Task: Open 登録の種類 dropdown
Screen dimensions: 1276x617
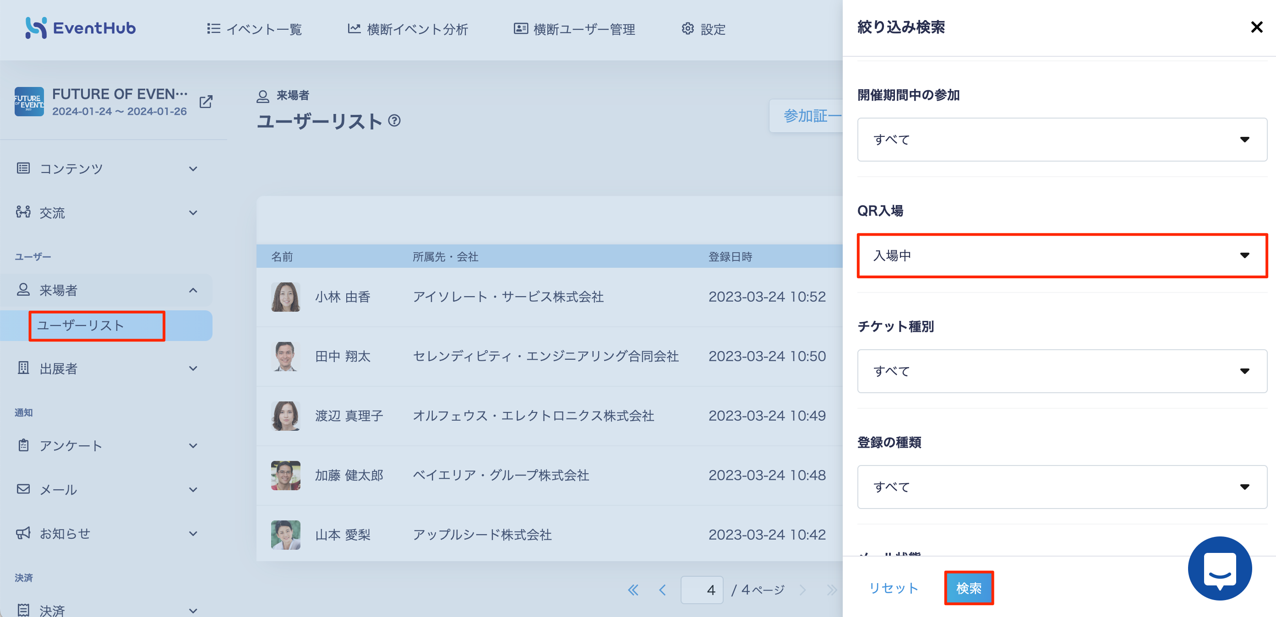Action: pos(1062,487)
